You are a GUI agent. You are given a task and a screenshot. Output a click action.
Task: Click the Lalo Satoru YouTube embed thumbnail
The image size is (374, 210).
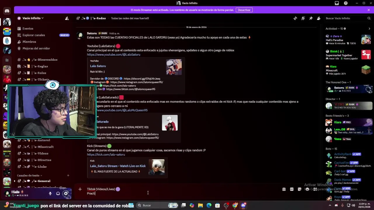coord(174,67)
